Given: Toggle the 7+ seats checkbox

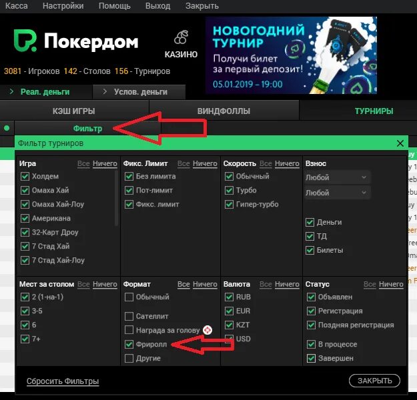Looking at the screenshot, I should tap(25, 339).
